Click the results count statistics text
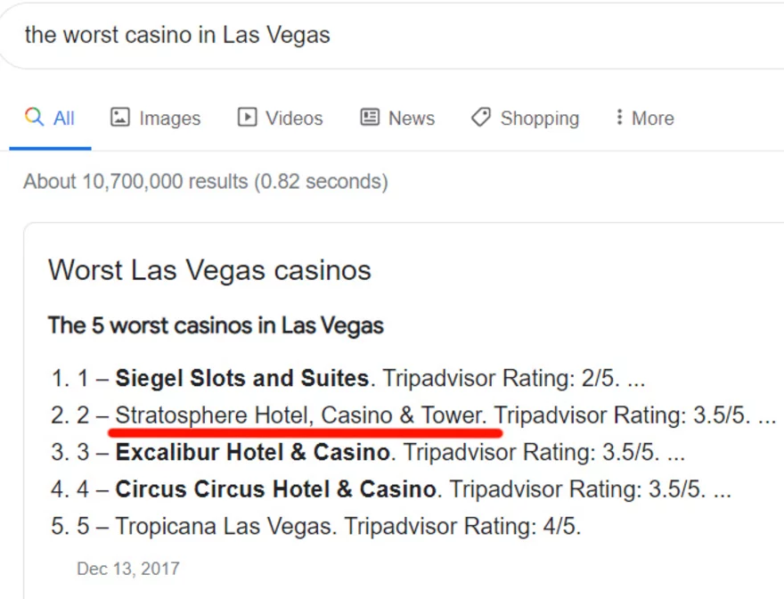Viewport: 784px width, 599px height. (x=206, y=182)
